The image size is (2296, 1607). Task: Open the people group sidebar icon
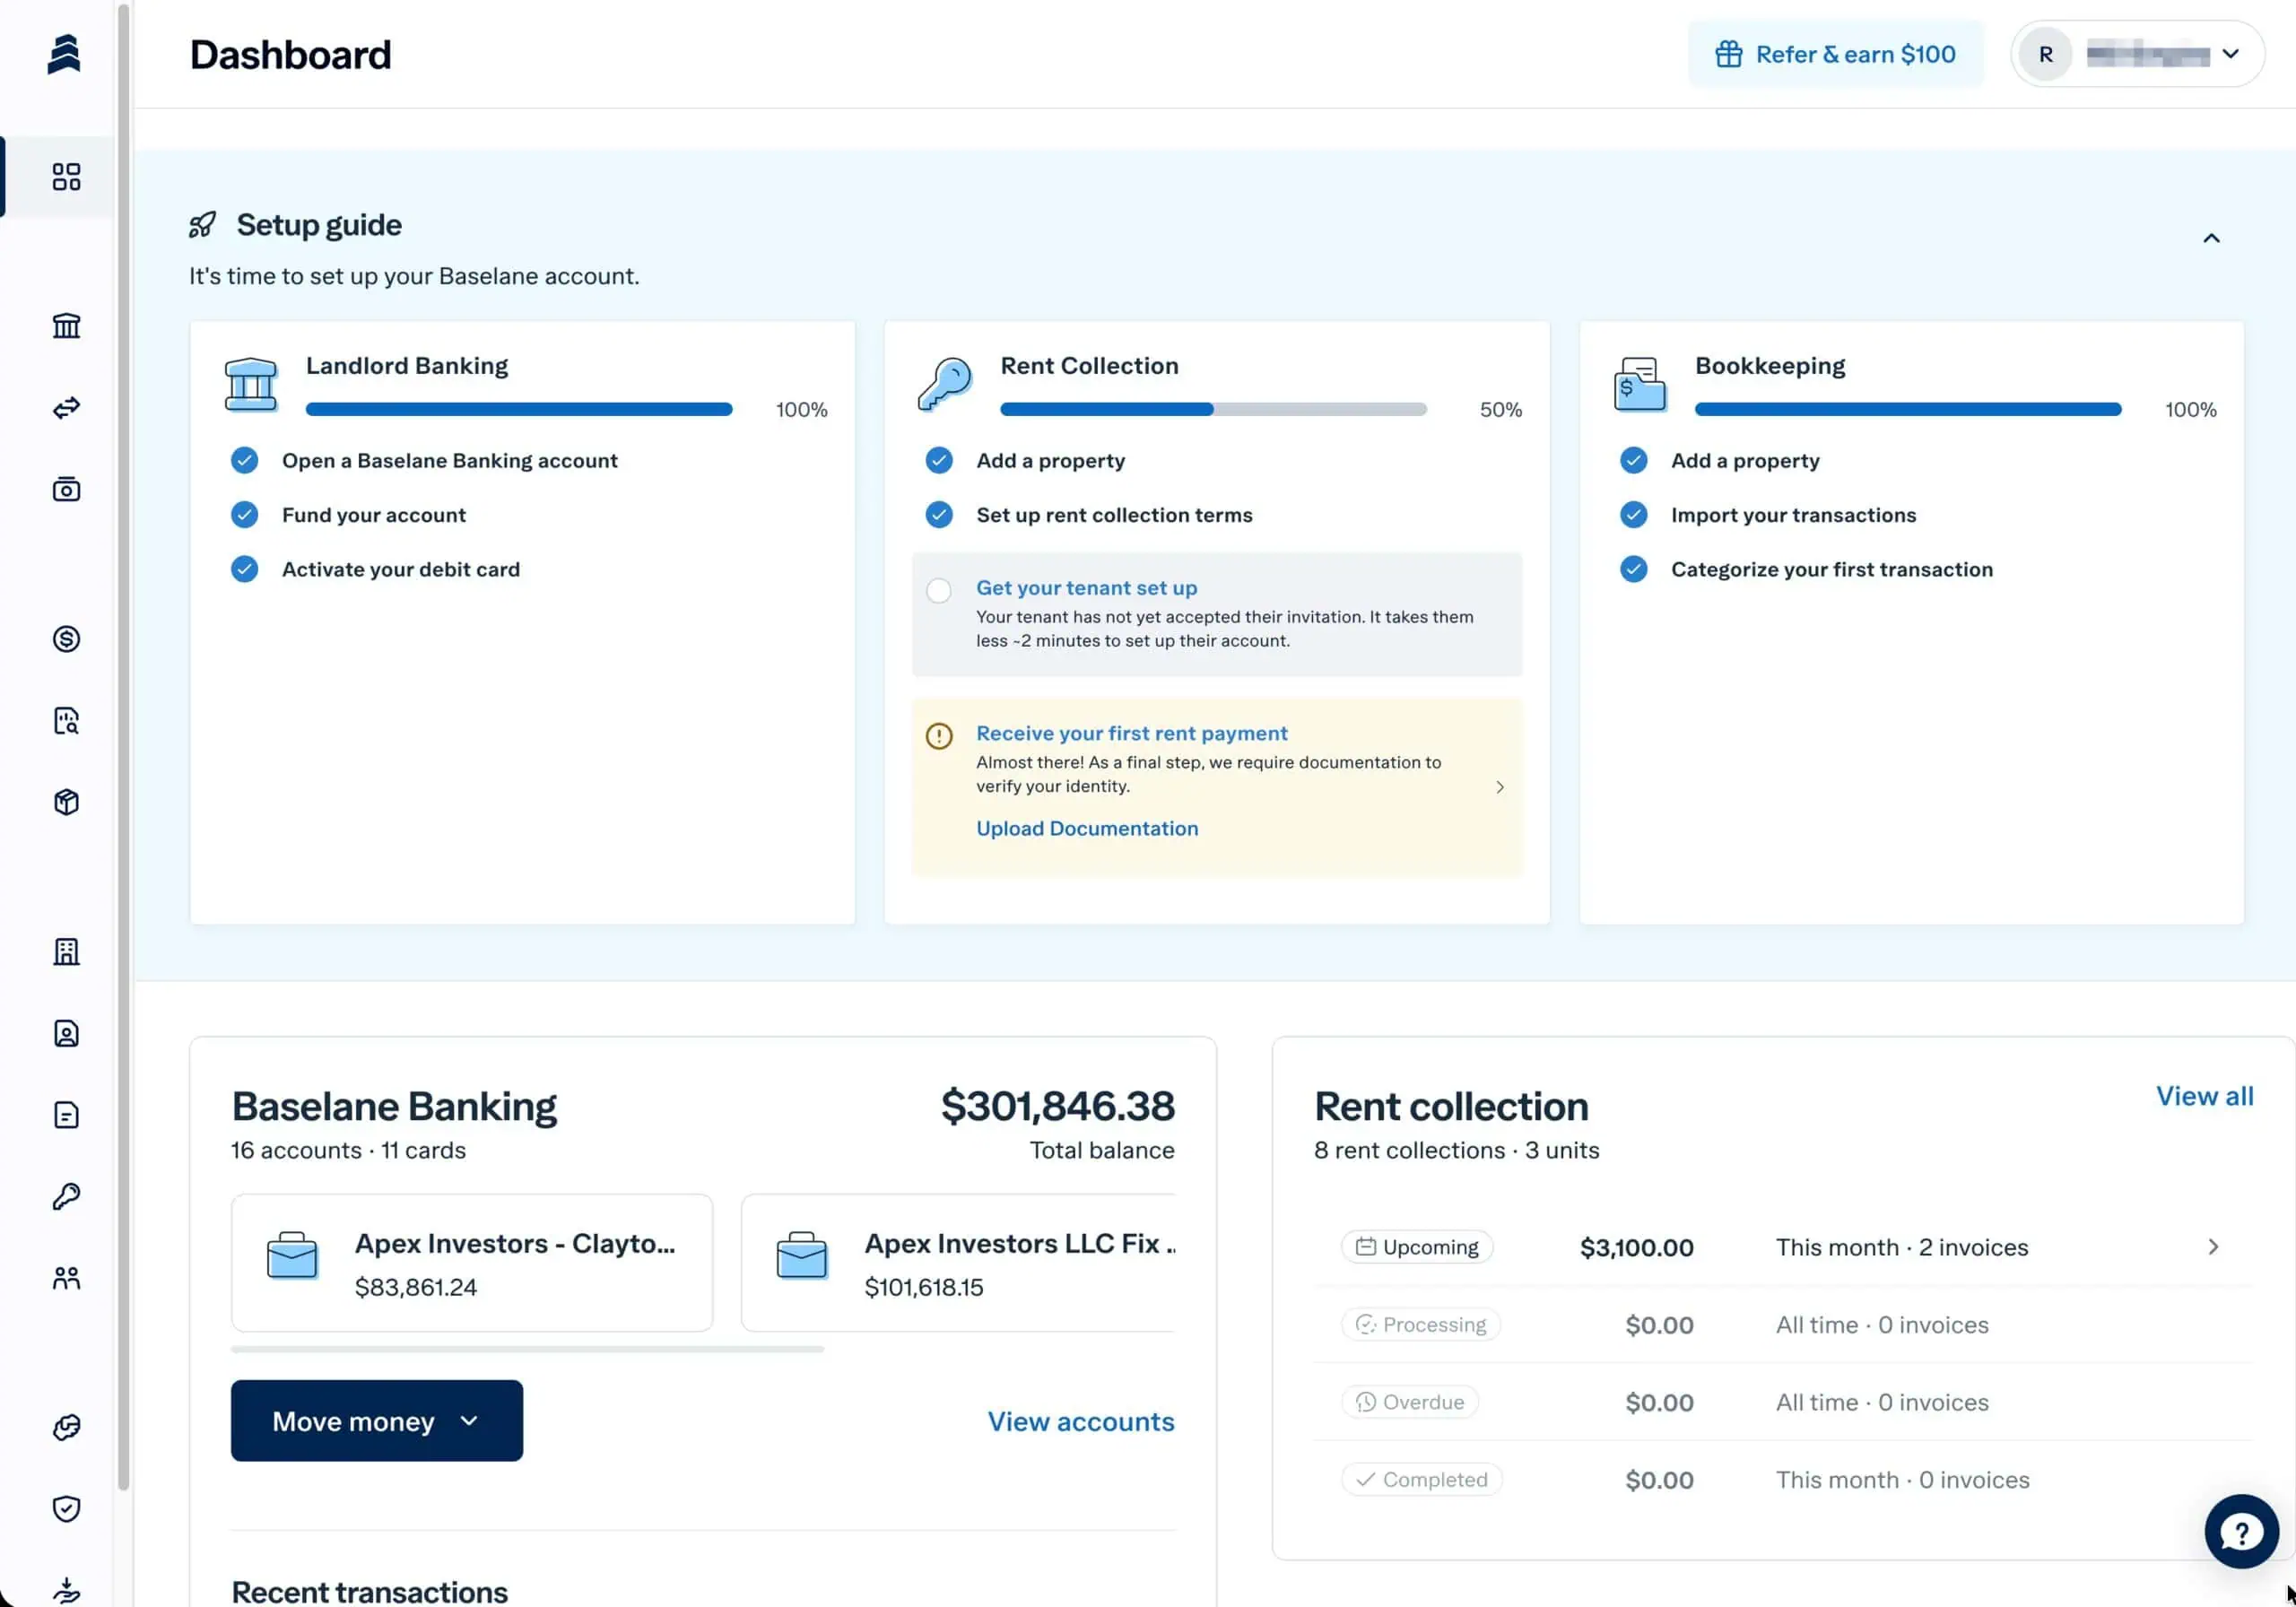tap(66, 1278)
